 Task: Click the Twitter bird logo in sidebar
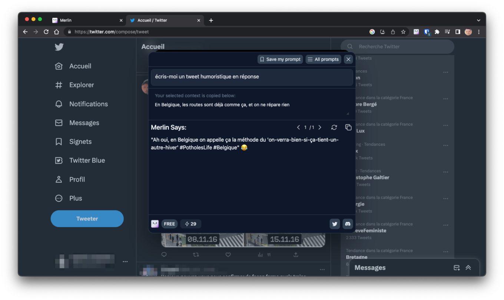tap(59, 47)
